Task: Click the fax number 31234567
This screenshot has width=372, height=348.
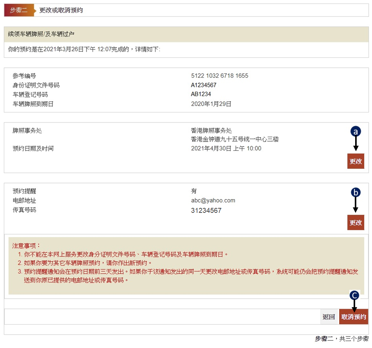Action: click(x=206, y=210)
